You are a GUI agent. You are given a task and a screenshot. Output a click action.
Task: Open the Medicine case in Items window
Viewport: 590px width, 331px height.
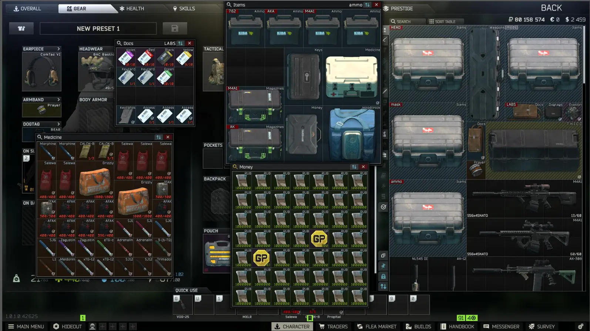click(352, 76)
